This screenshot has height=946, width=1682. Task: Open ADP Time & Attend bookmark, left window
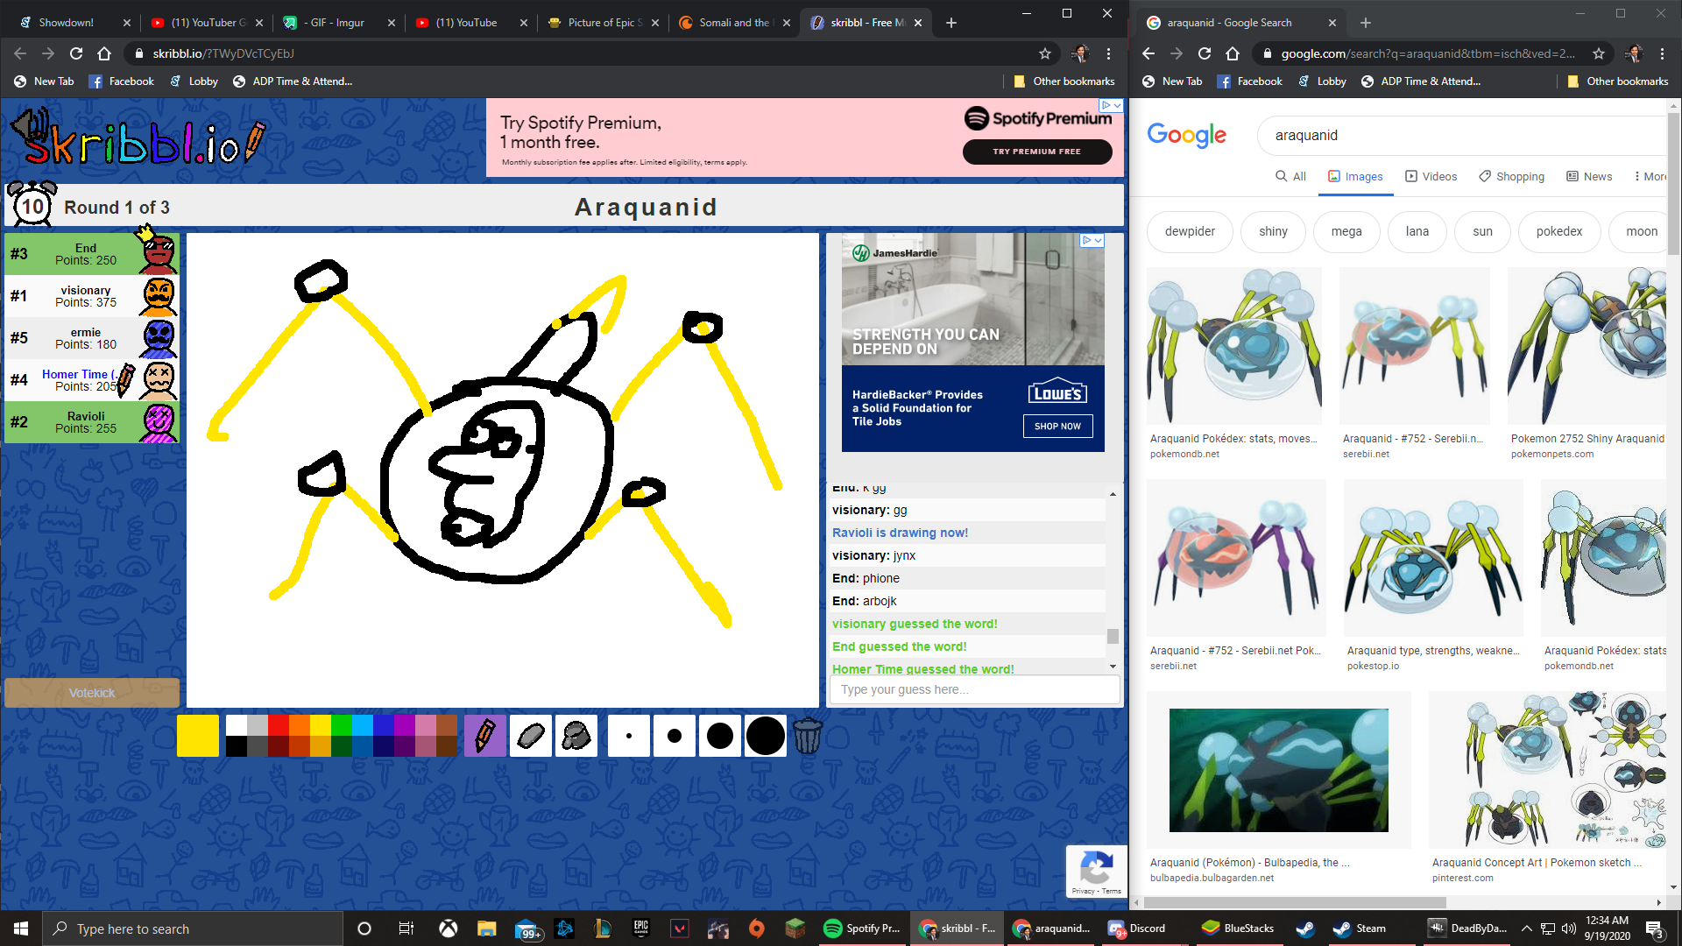(293, 81)
